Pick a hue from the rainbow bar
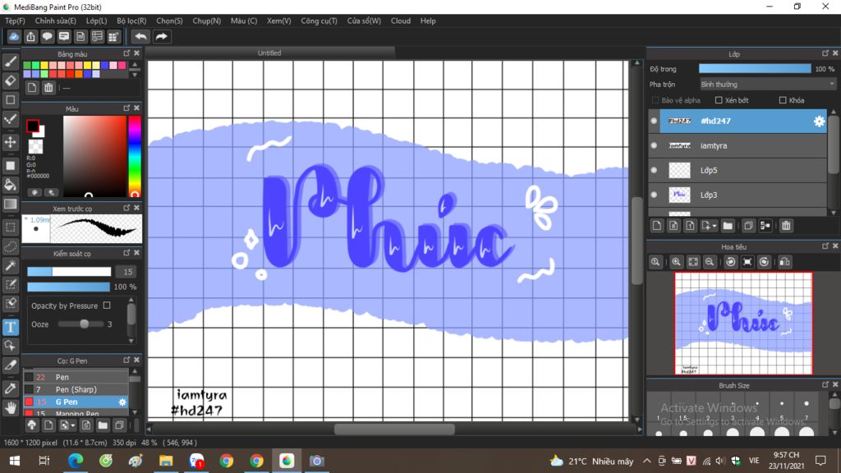 click(x=135, y=156)
